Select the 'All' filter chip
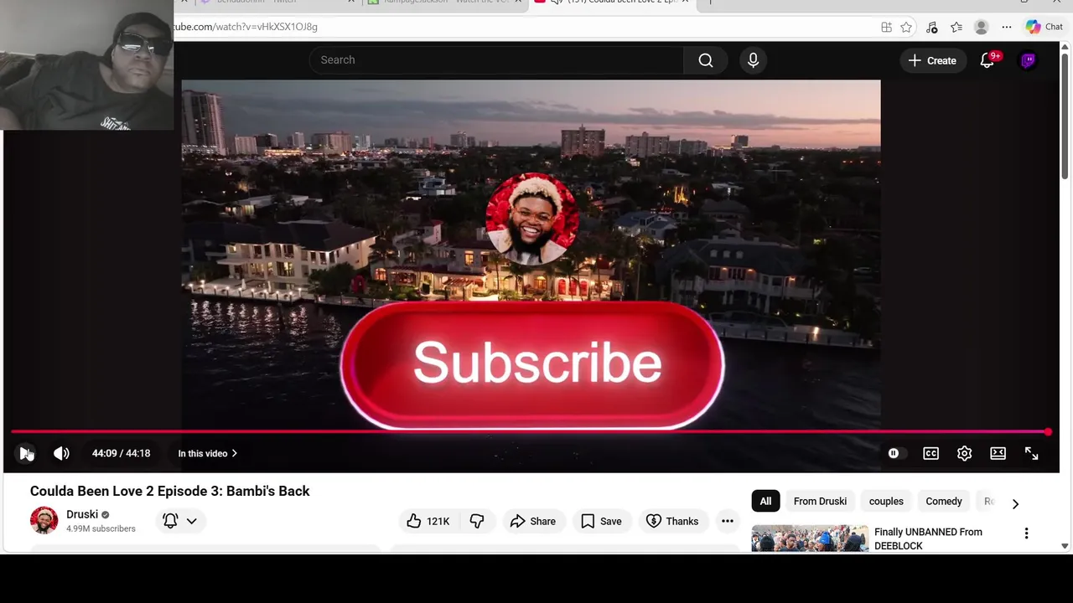1073x603 pixels. (x=765, y=501)
